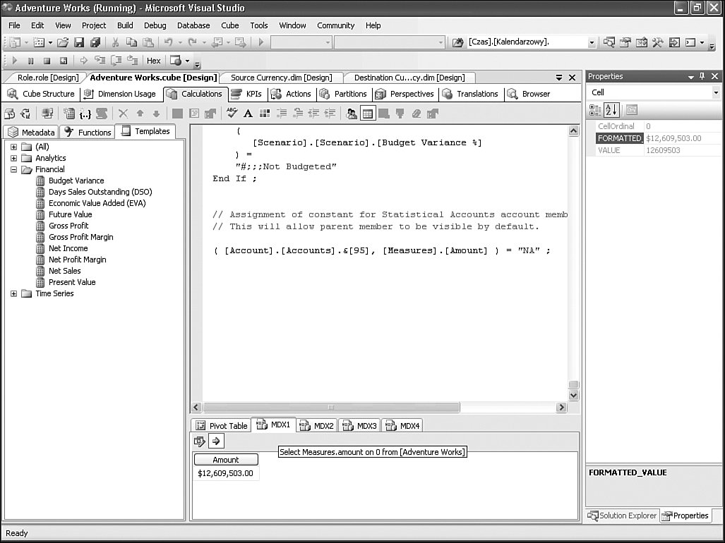Click the script editor horizontal scrollbar thumb
The height and width of the screenshot is (543, 725).
coord(331,408)
